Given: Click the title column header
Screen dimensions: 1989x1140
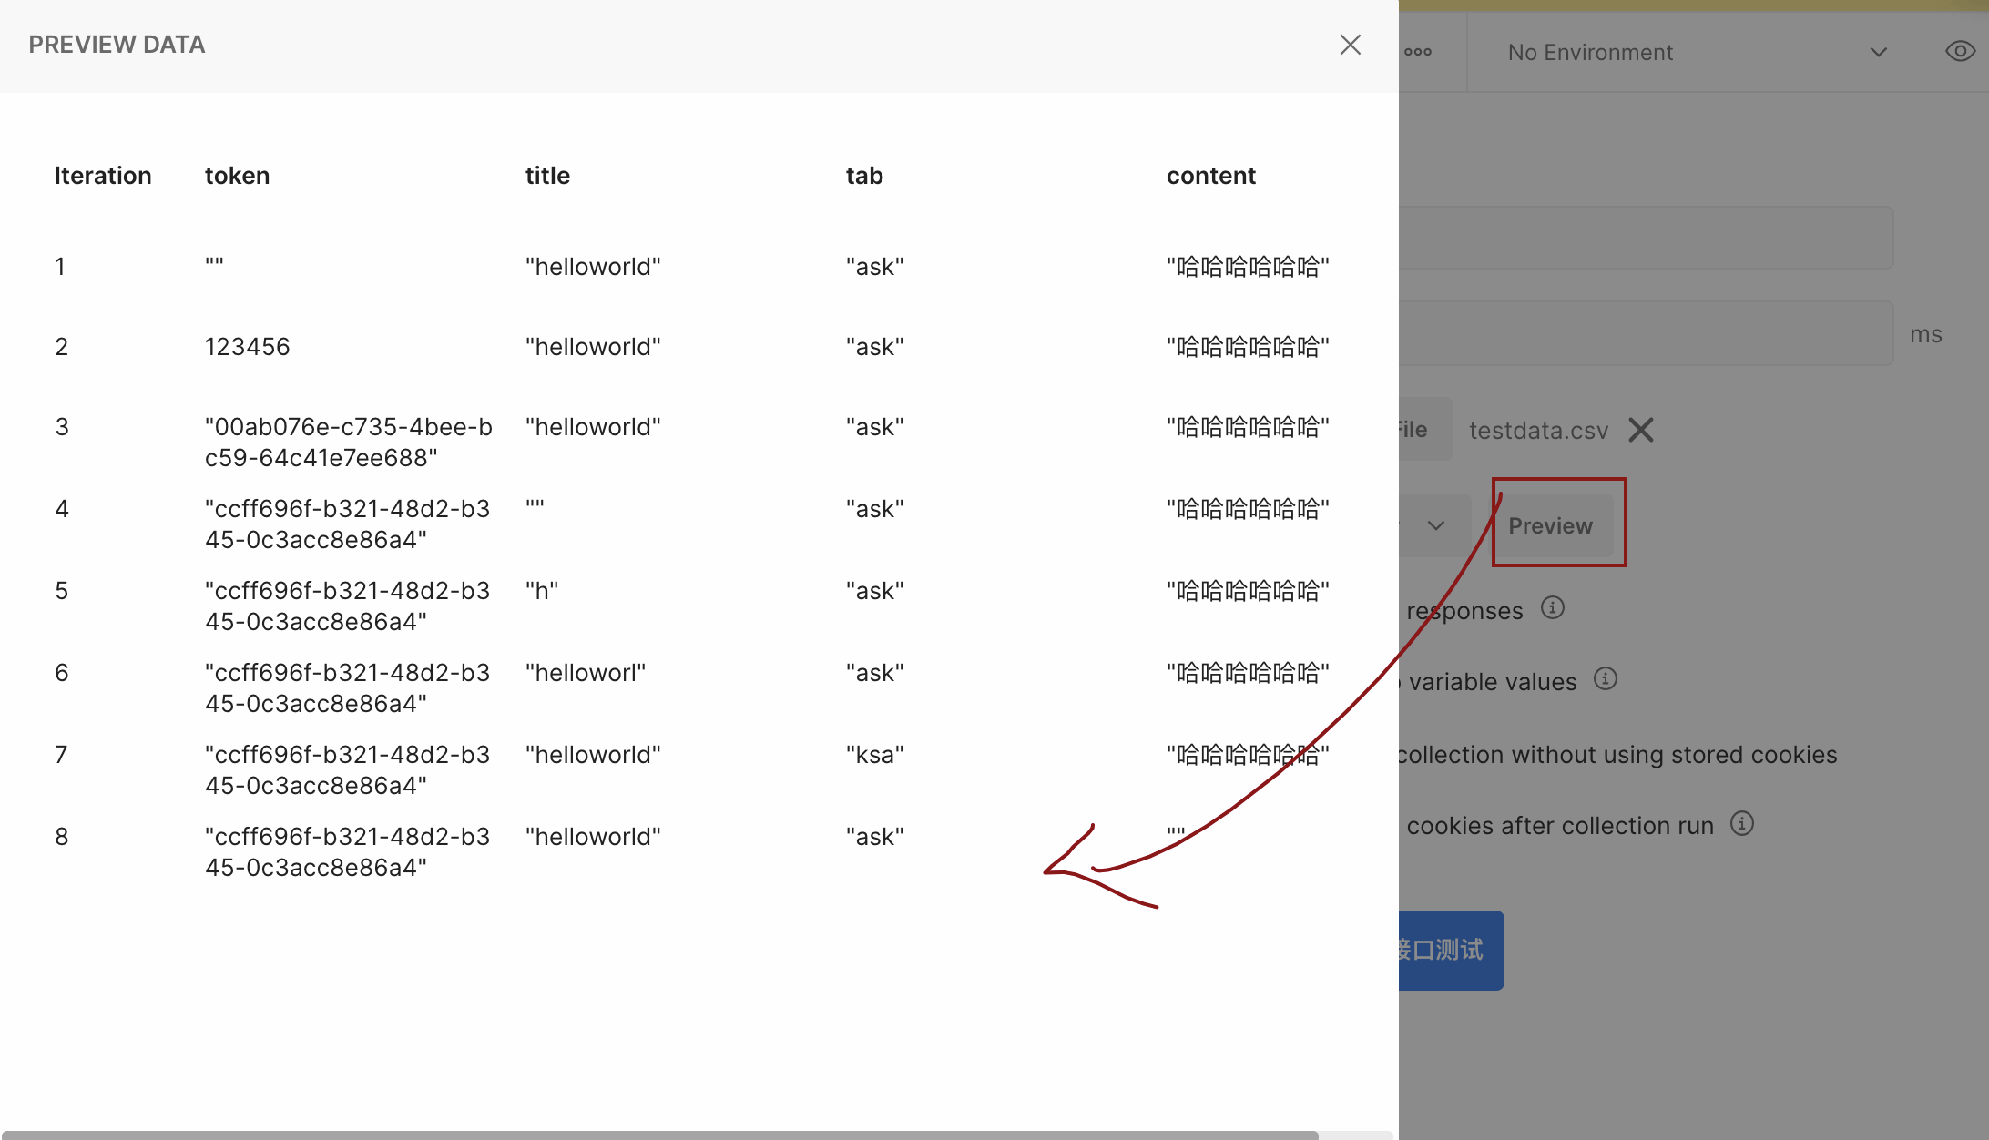Looking at the screenshot, I should tap(547, 176).
